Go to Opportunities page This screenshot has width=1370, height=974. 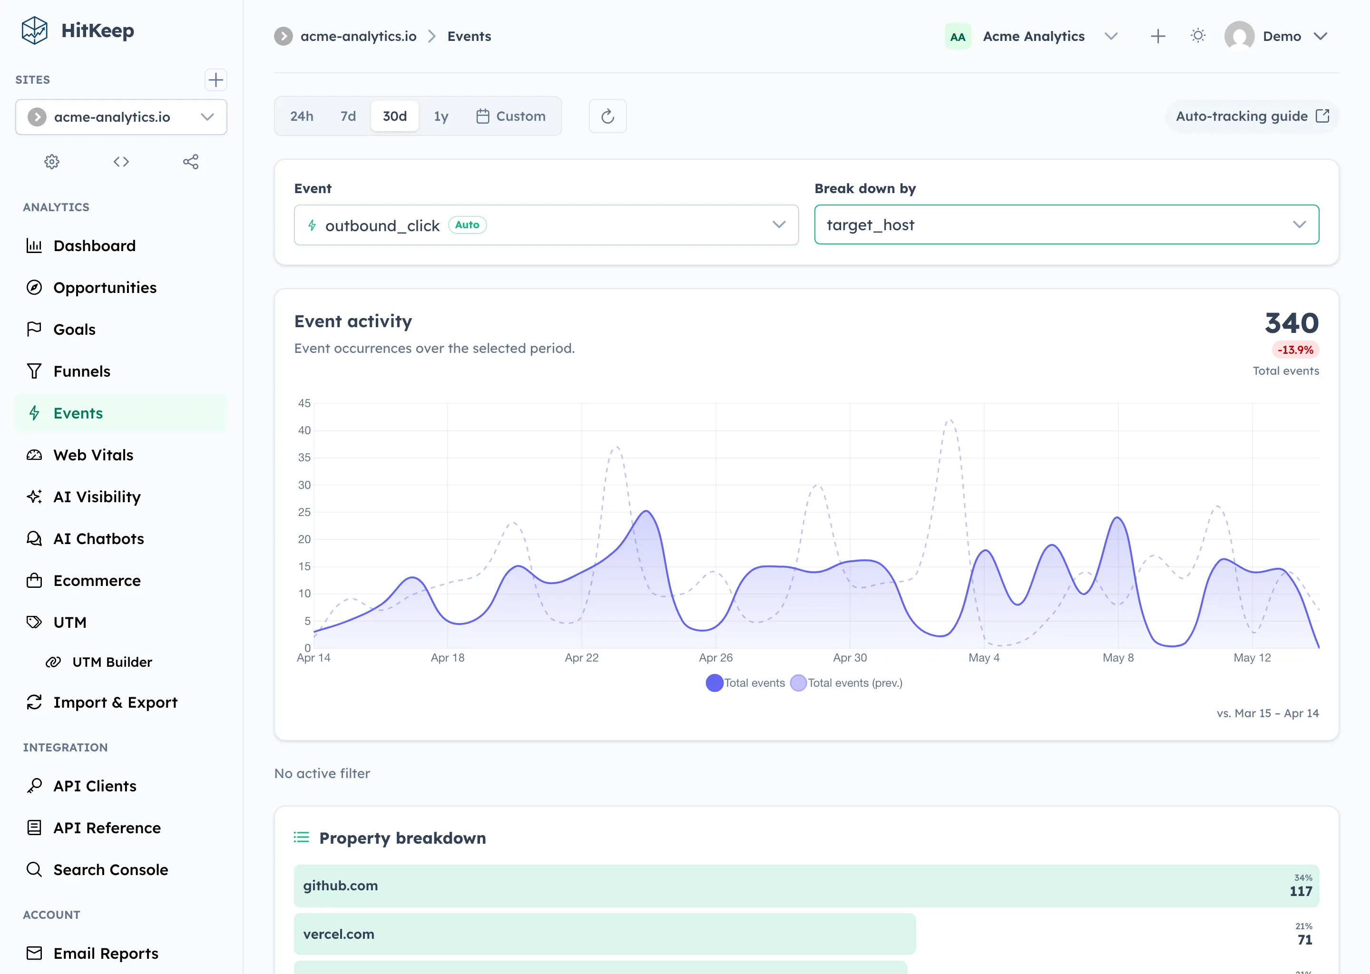coord(121,287)
